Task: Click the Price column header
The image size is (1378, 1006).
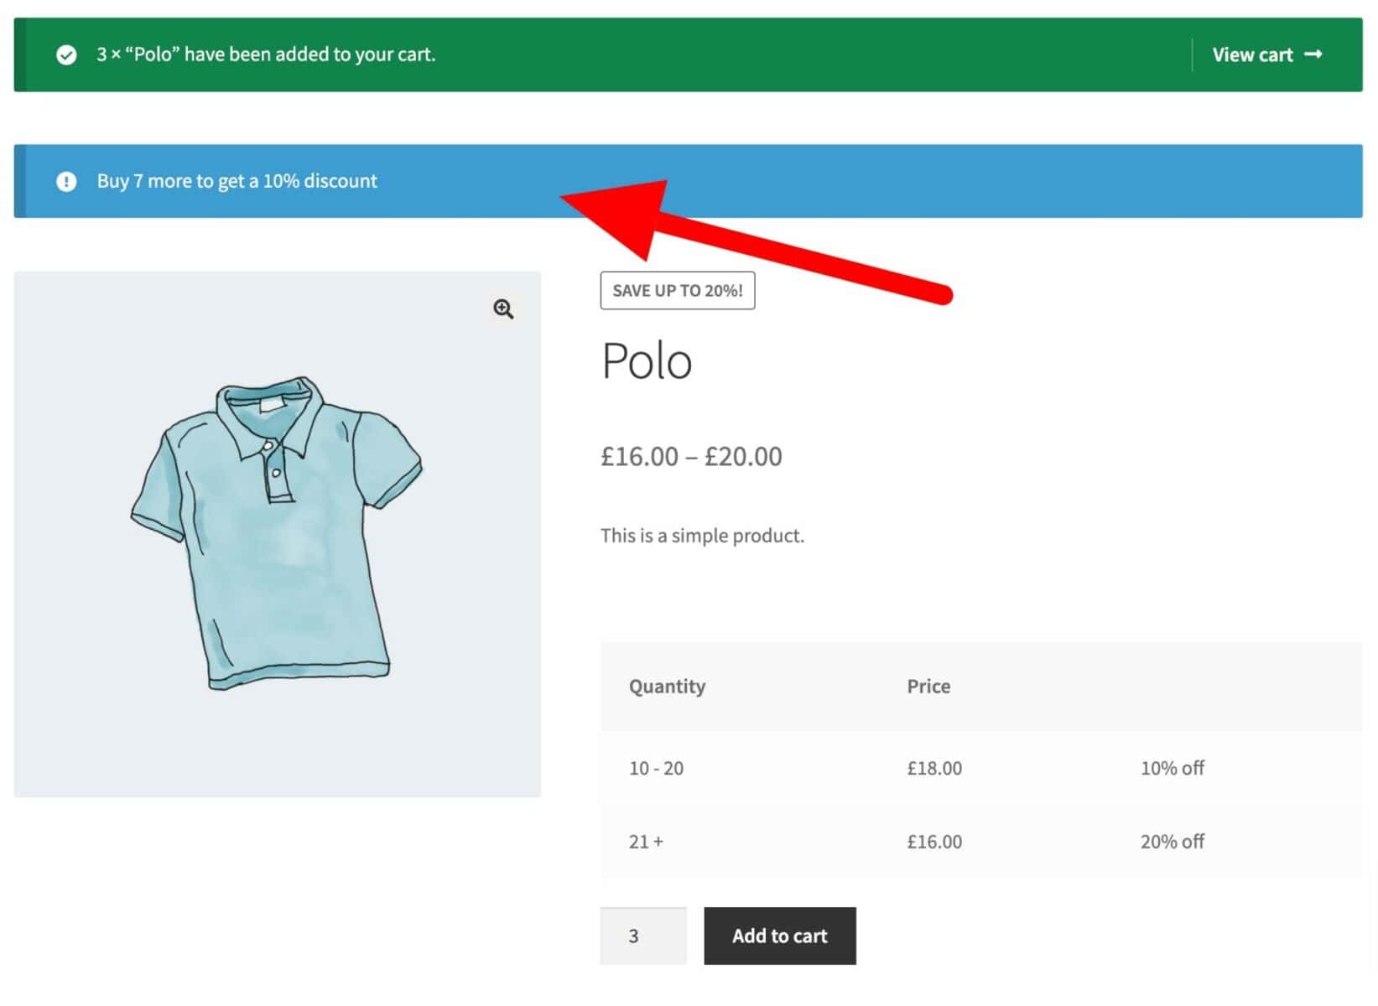Action: [928, 687]
